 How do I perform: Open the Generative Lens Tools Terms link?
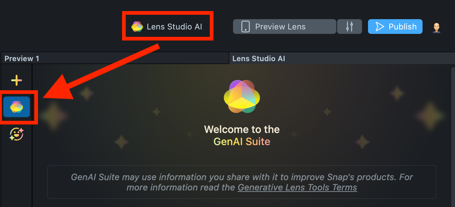[297, 187]
